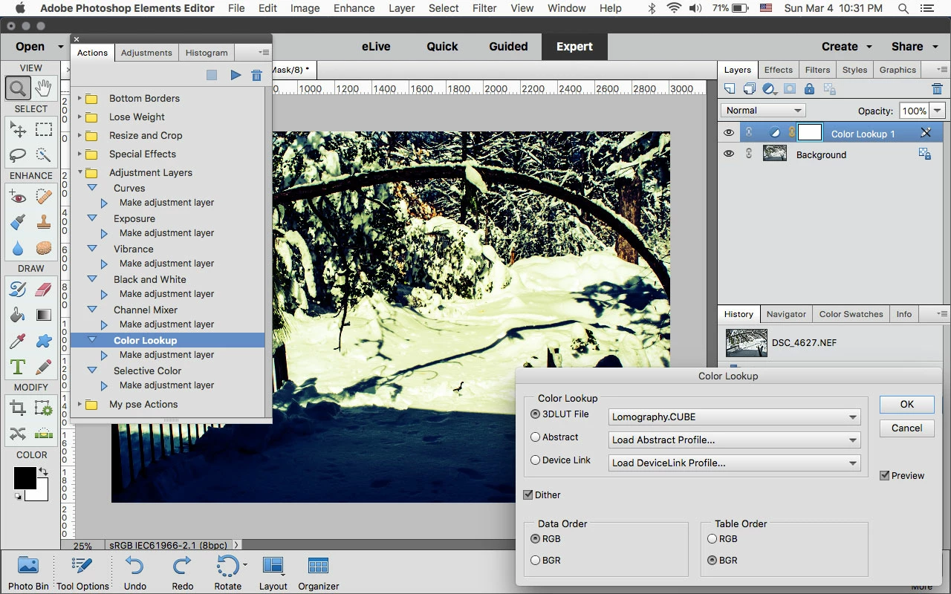Expand the My pse Actions folder
The width and height of the screenshot is (951, 594).
[x=79, y=405]
